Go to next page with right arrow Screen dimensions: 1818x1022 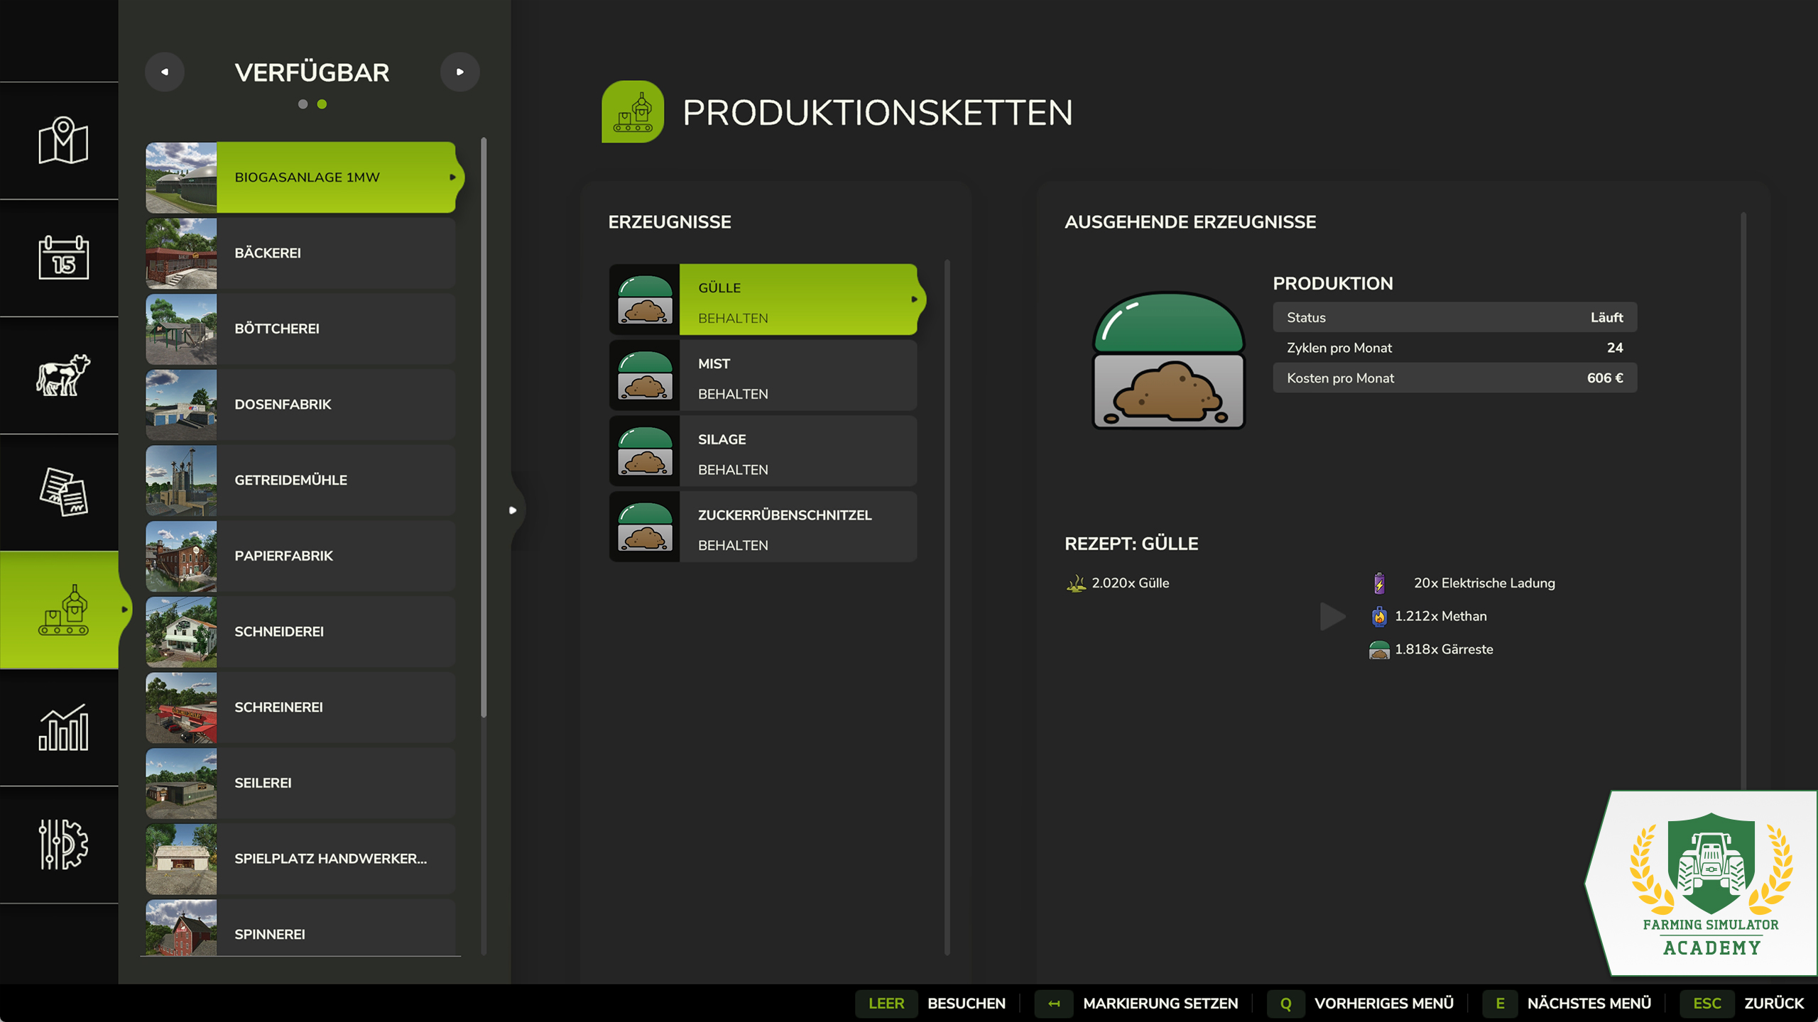[460, 72]
